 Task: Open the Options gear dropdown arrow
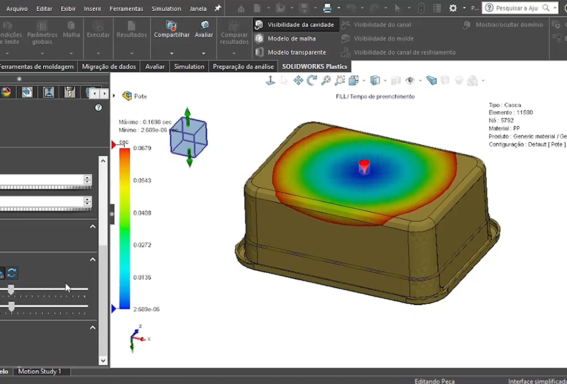click(x=464, y=8)
